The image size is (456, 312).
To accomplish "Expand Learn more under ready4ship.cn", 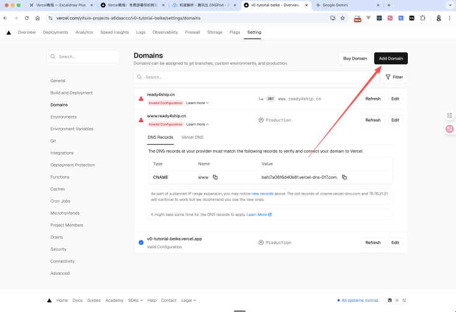I will 197,103.
